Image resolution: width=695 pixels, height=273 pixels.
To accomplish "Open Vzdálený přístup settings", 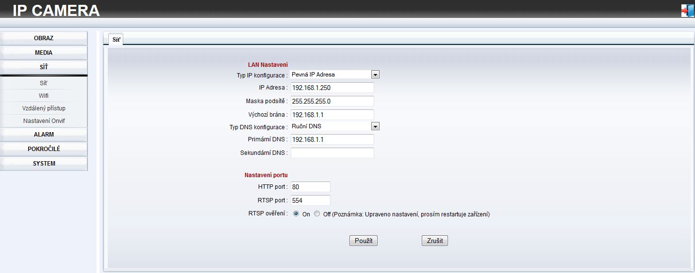I will 44,108.
